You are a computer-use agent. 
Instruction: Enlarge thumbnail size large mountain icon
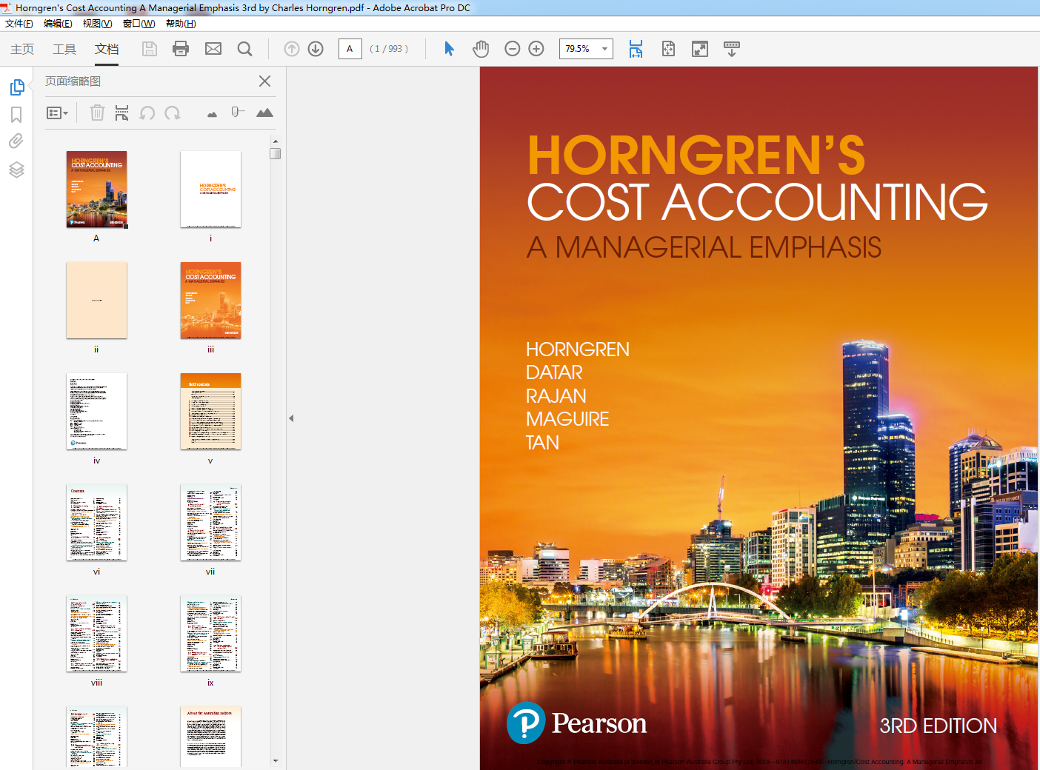pyautogui.click(x=264, y=113)
